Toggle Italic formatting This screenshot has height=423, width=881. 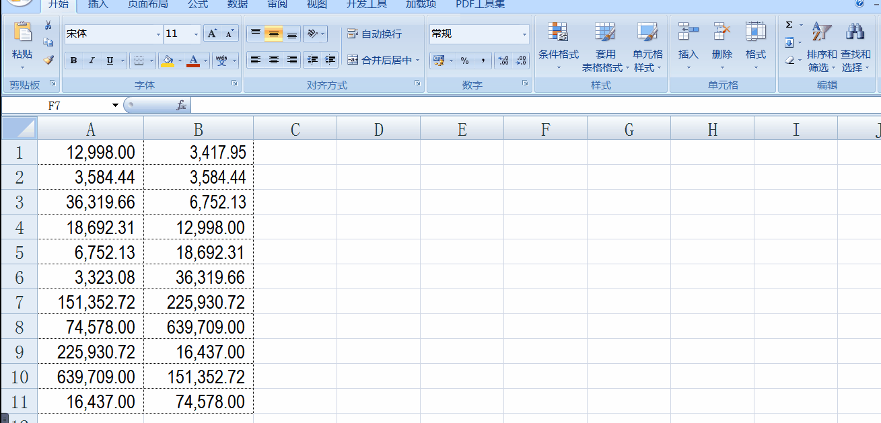click(92, 61)
